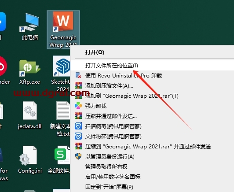Choose 以管理员身份运行(A) menu entry
The width and height of the screenshot is (234, 192).
click(152, 157)
